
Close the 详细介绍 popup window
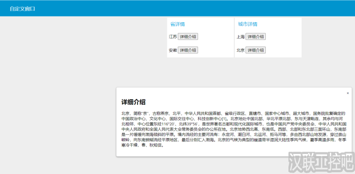(348, 93)
